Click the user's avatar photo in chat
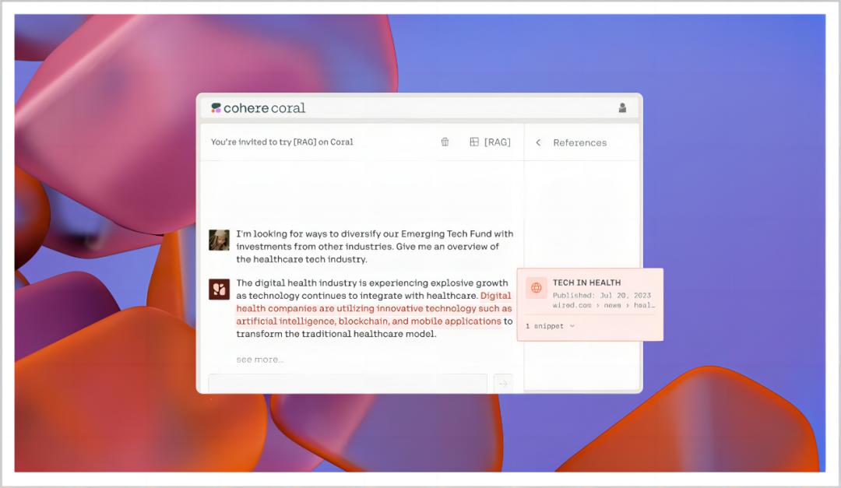This screenshot has height=488, width=841. point(219,240)
